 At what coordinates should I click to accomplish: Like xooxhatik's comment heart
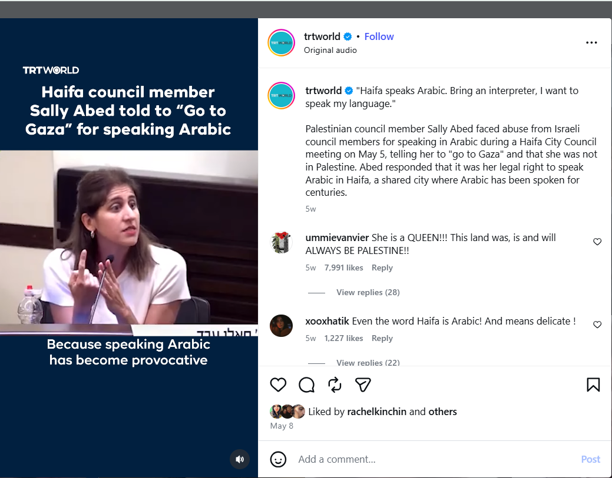coord(597,325)
